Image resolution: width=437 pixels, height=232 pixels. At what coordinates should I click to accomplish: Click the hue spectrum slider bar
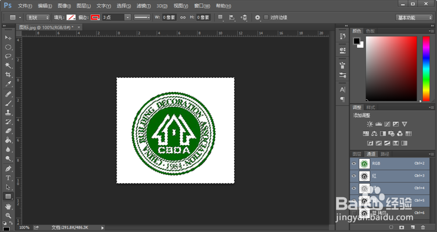pyautogui.click(x=426, y=68)
